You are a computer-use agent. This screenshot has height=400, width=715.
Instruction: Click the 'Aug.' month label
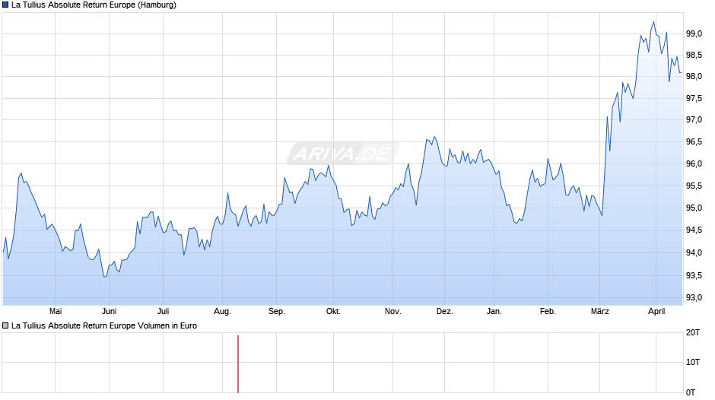point(223,312)
